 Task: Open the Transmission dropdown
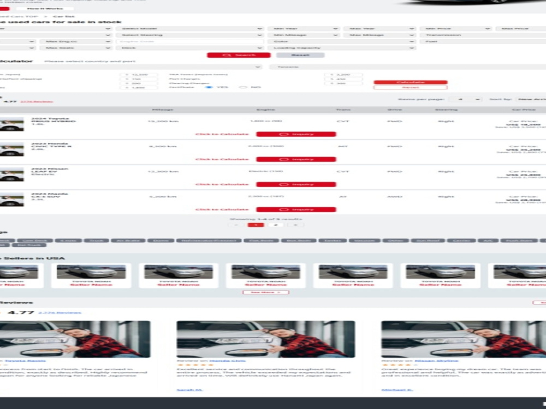pyautogui.click(x=483, y=35)
